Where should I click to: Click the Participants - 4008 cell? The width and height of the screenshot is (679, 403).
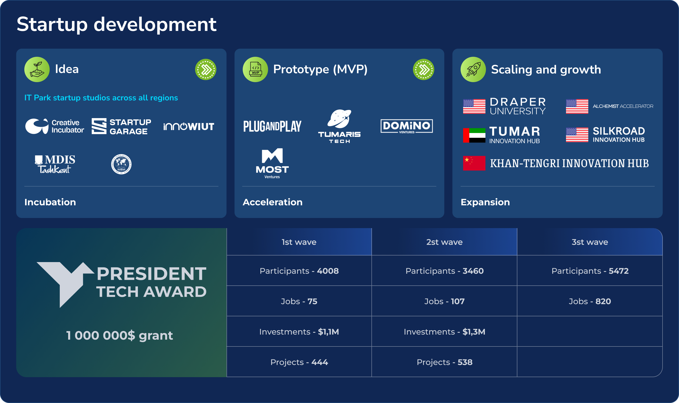[x=299, y=271]
